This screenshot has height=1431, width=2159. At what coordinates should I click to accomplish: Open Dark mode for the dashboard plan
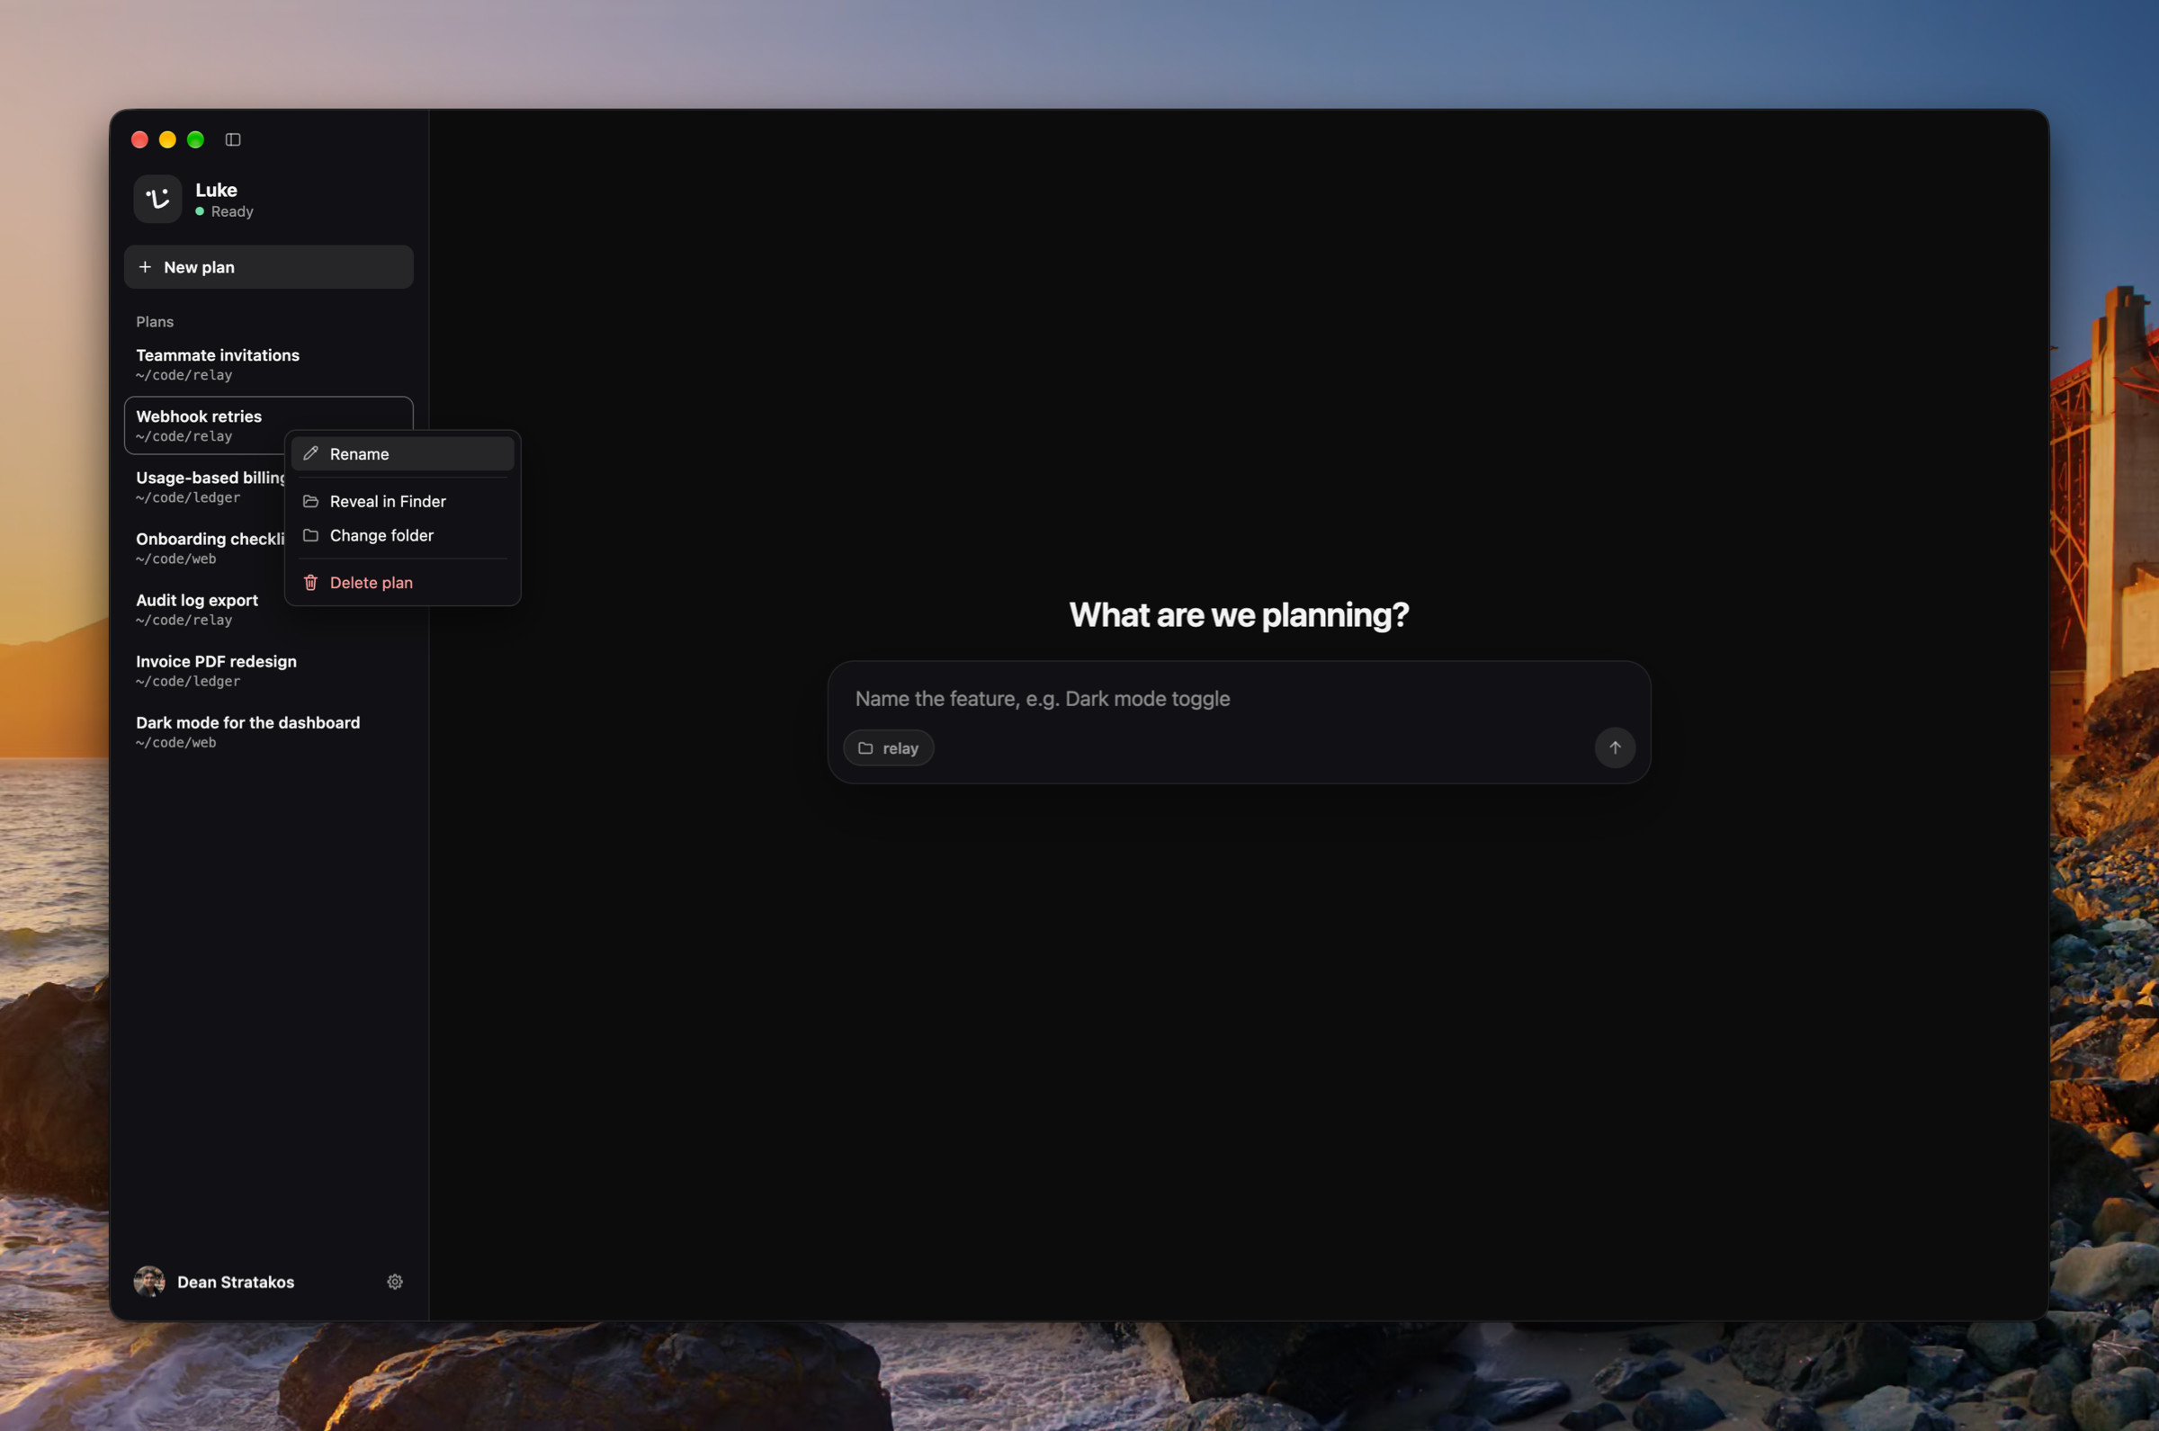tap(268, 731)
